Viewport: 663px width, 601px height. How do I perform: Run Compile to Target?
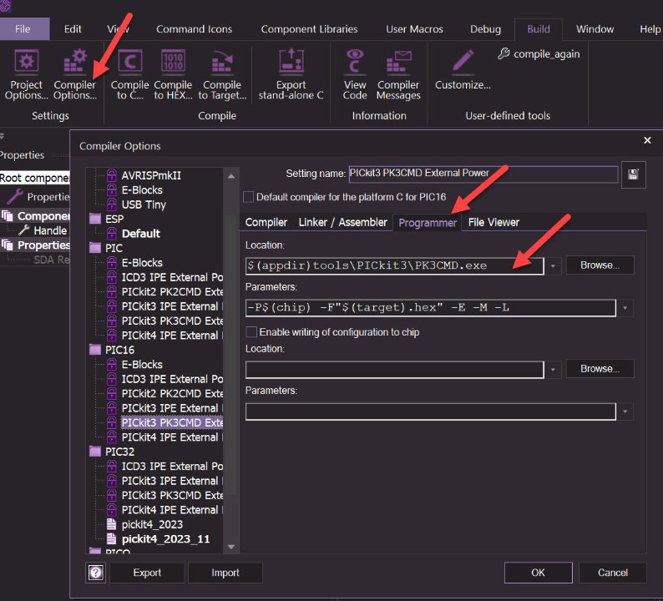tap(222, 75)
